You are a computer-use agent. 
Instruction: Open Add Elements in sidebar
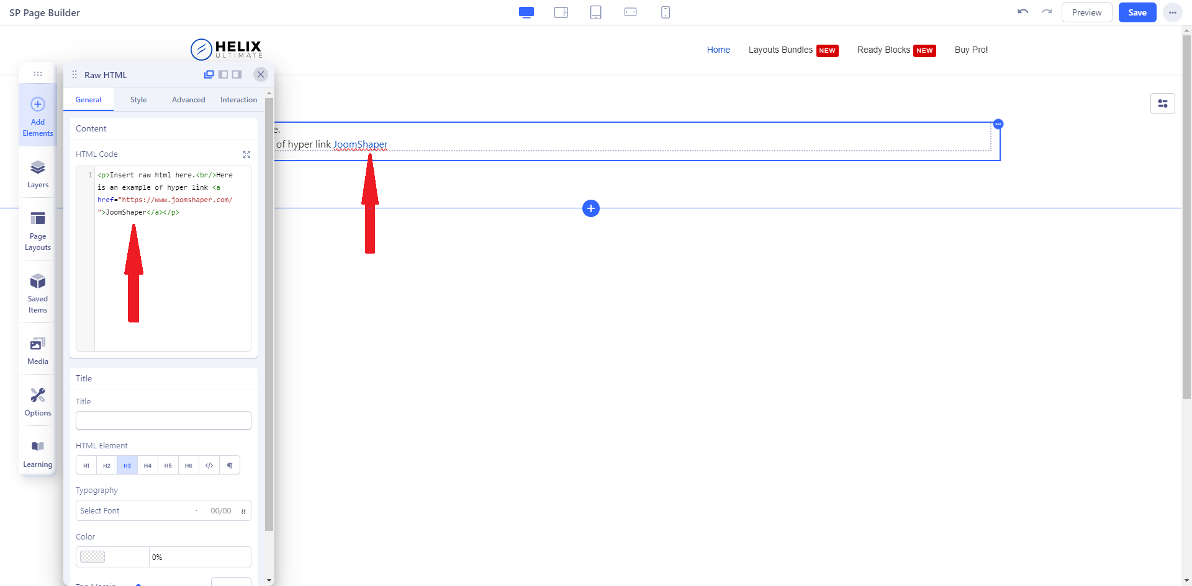click(38, 117)
